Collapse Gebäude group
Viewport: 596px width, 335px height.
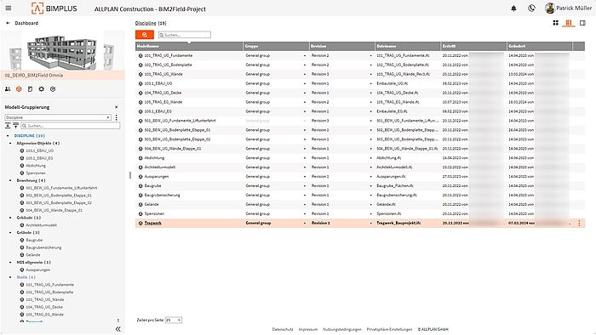pos(10,218)
